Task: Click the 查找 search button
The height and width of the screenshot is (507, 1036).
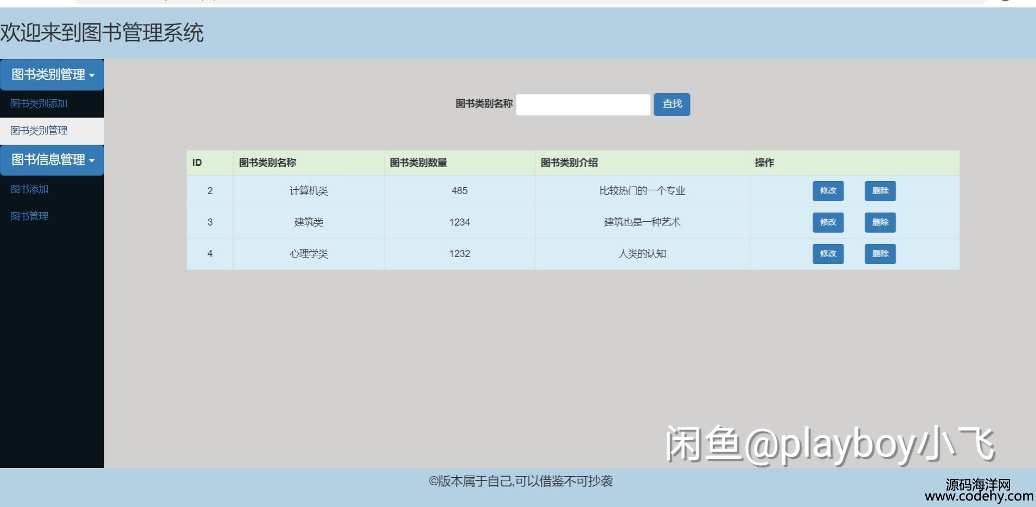Action: tap(672, 105)
